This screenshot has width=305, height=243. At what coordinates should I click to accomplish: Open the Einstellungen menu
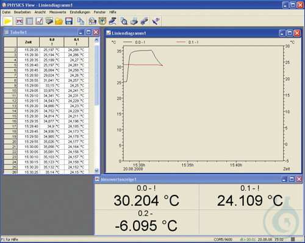[80, 12]
